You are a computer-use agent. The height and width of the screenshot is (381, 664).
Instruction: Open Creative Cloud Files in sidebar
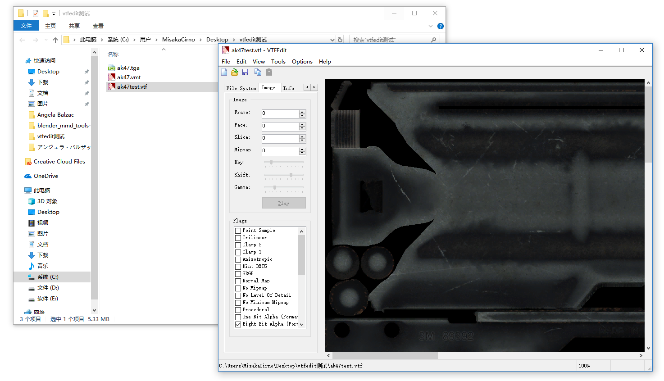coord(59,162)
